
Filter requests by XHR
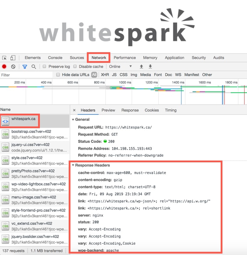pos(105,75)
